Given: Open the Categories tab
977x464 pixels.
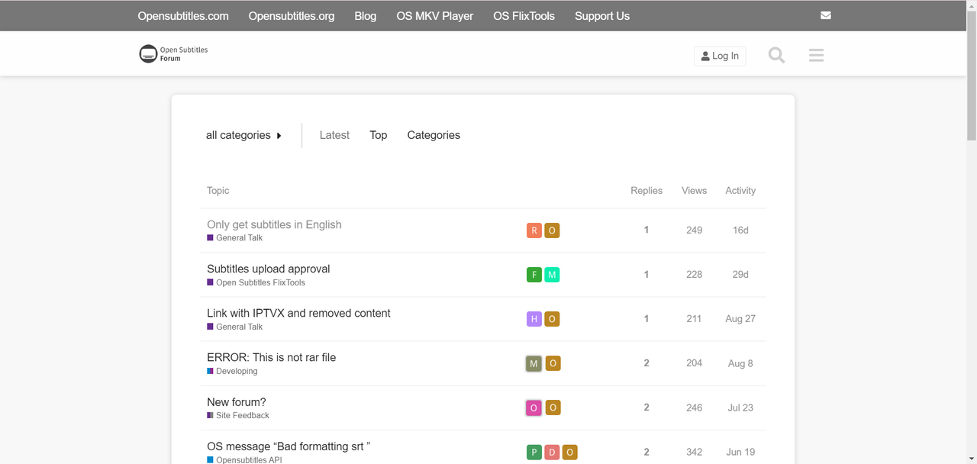Looking at the screenshot, I should [434, 135].
